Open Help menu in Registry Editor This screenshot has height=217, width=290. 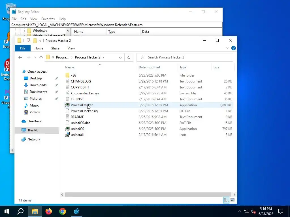pyautogui.click(x=62, y=19)
